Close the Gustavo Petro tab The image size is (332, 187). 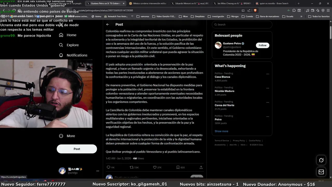pos(123,3)
